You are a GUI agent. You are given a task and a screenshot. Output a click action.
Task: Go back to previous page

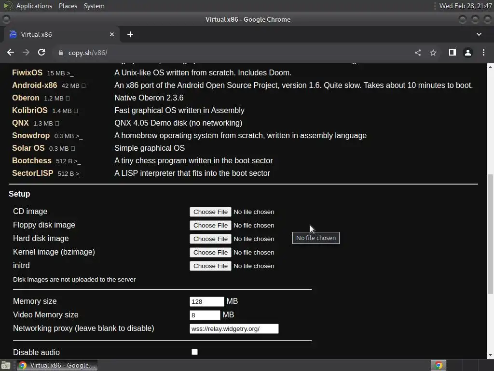click(11, 52)
